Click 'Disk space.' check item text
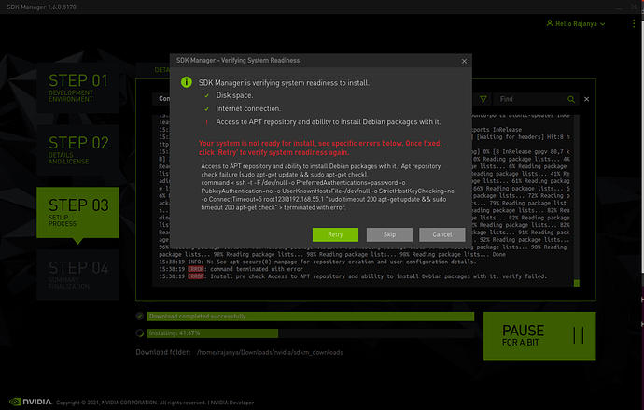This screenshot has height=410, width=644. [234, 95]
